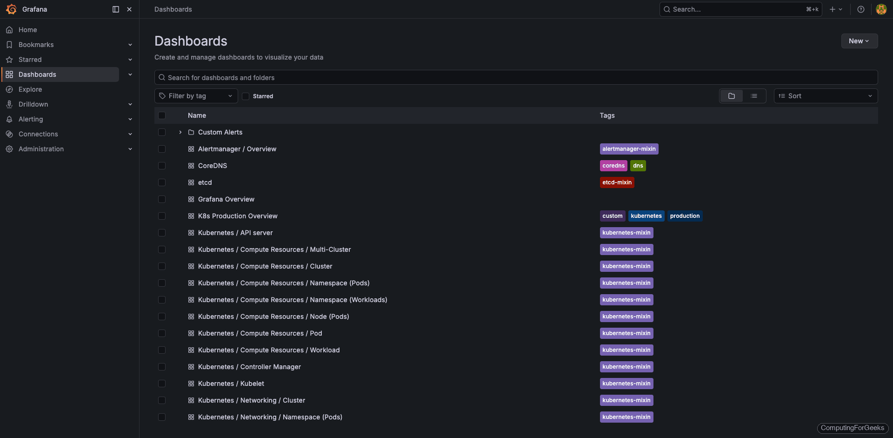The width and height of the screenshot is (893, 438).
Task: Open the Sort dropdown
Action: [x=825, y=95]
